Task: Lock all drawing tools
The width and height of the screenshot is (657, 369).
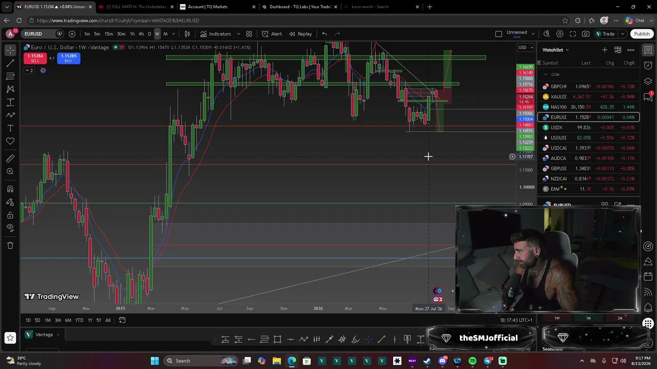Action: [10, 215]
